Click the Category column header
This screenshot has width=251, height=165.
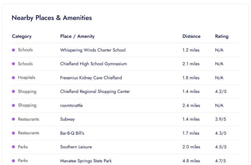coord(22,37)
